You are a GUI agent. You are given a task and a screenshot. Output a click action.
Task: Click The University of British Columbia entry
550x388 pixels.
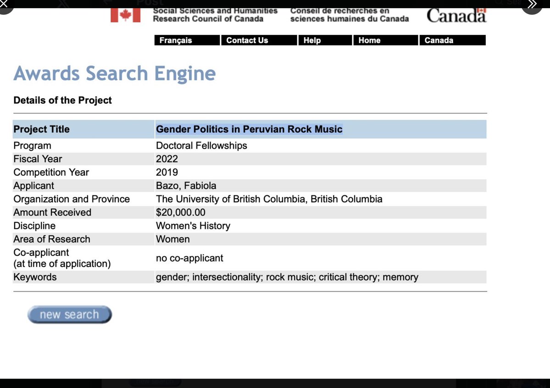(269, 199)
